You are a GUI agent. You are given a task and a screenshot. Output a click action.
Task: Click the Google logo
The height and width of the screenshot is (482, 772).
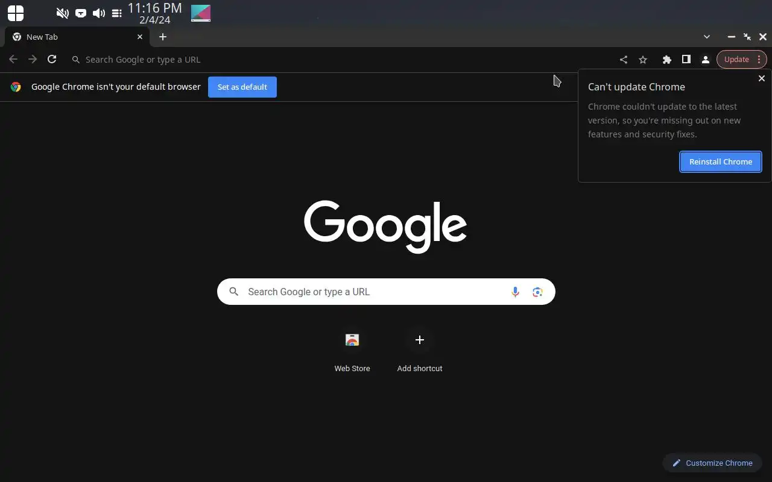pyautogui.click(x=385, y=227)
